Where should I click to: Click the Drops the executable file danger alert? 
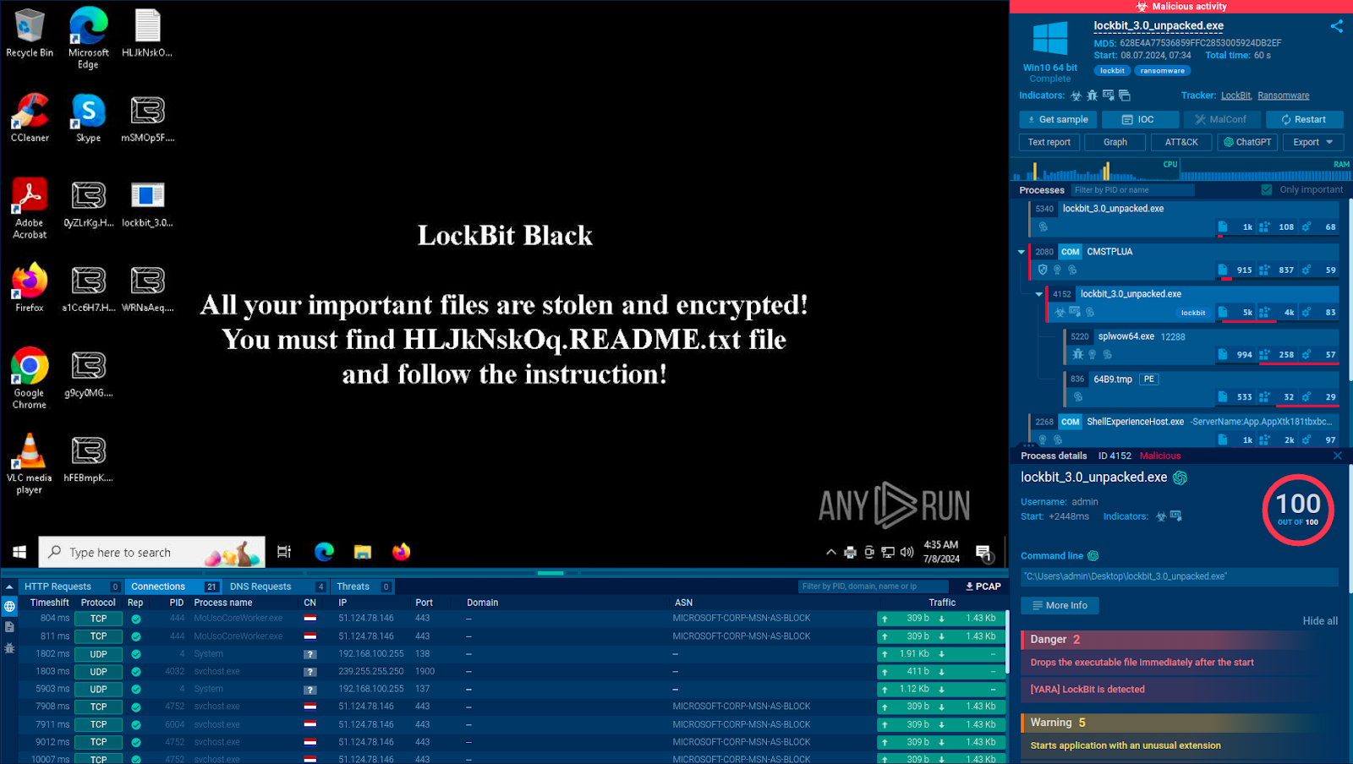(x=1180, y=663)
